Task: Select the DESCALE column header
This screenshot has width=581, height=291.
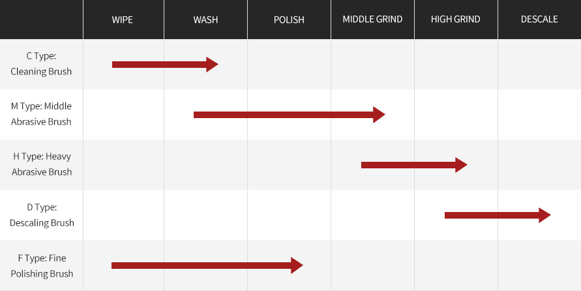Action: (539, 20)
